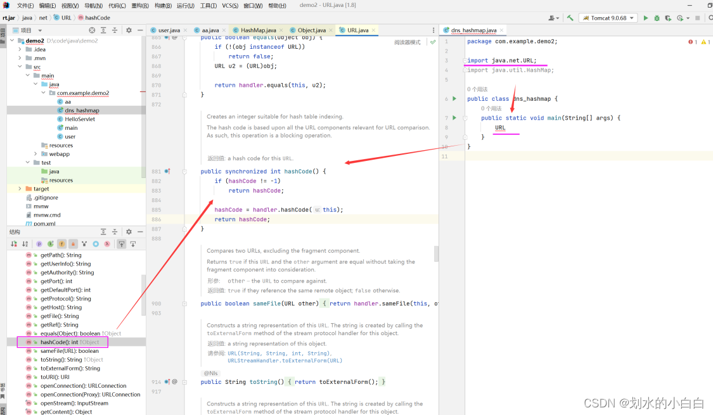
Task: Switch to the HashMap.java tab
Action: click(257, 30)
